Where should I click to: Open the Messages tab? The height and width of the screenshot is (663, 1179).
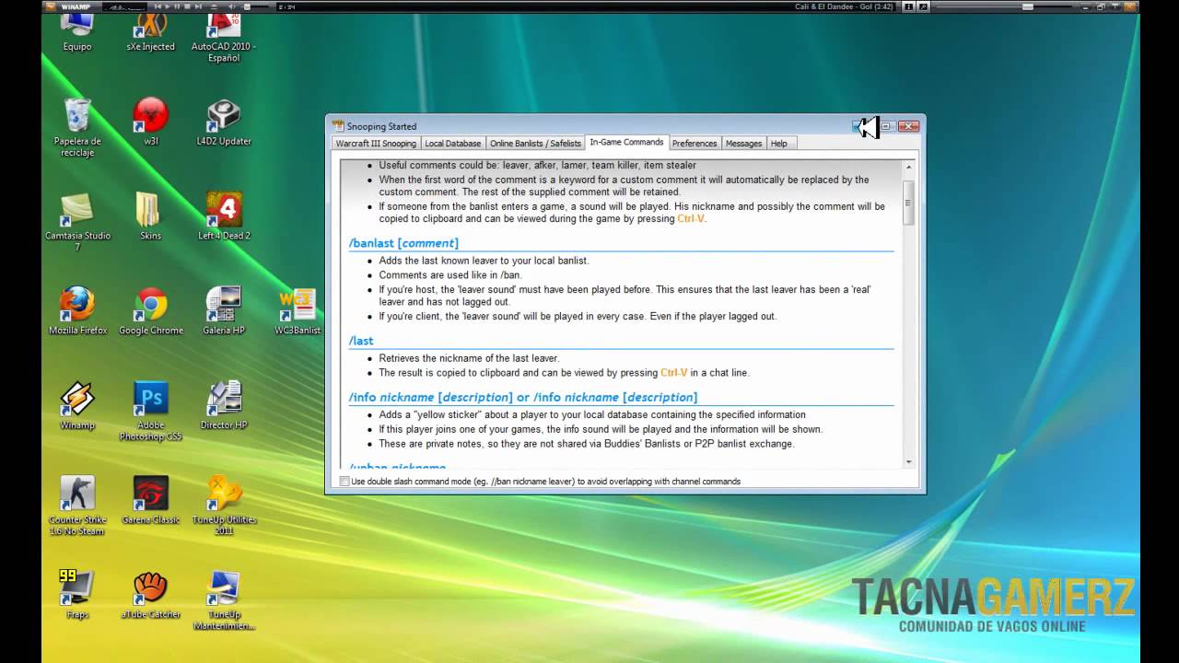tap(743, 144)
